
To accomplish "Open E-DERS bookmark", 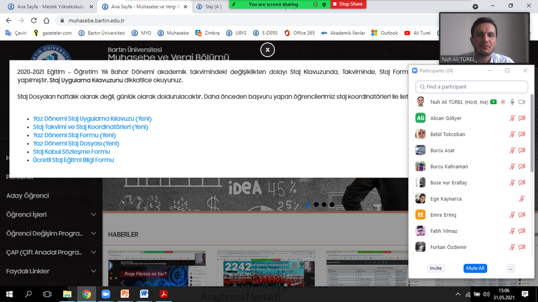I will point(265,33).
